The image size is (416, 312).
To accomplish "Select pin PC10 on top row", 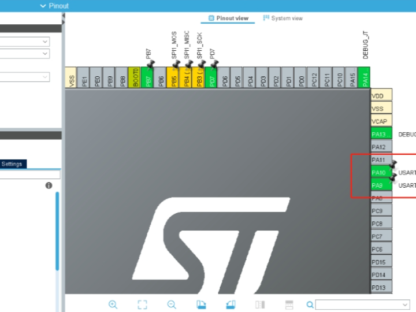I will (x=339, y=77).
